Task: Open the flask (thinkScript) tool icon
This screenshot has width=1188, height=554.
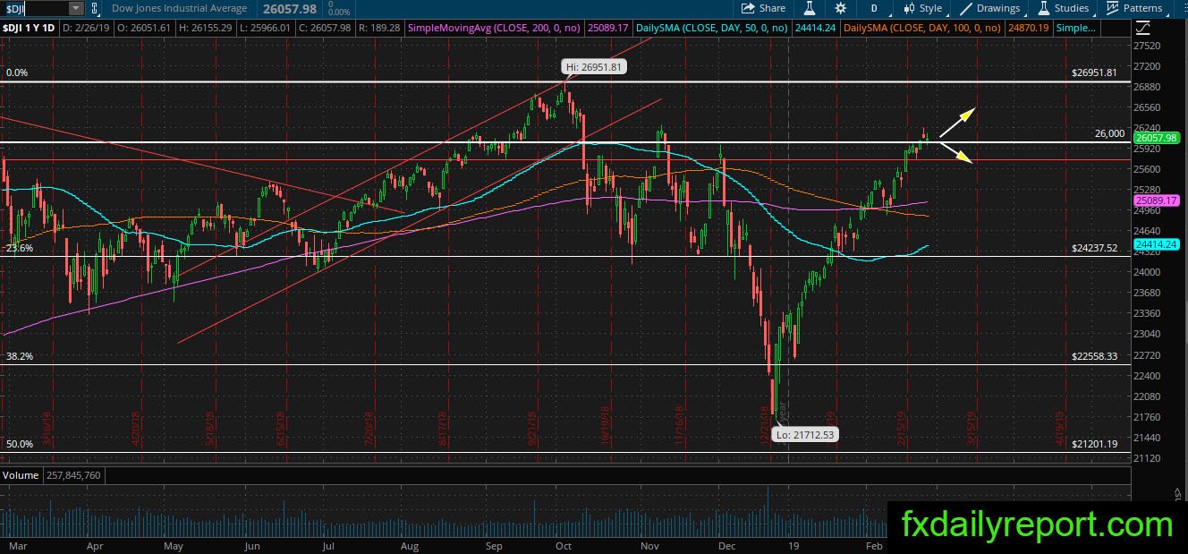Action: click(810, 8)
